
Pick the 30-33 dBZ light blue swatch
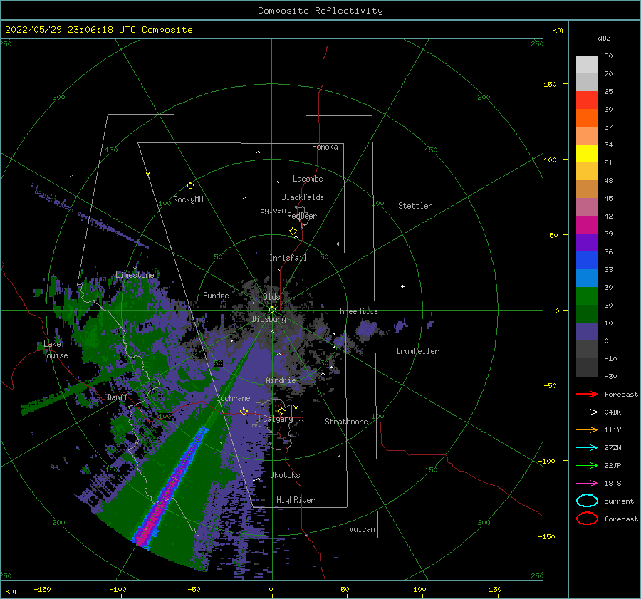point(587,278)
